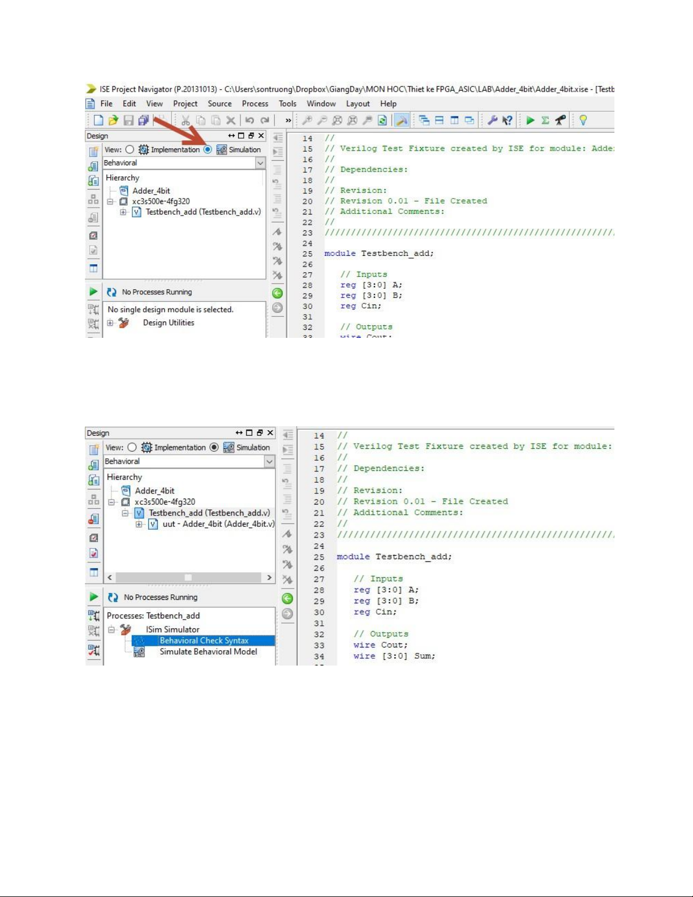The height and width of the screenshot is (897, 693).
Task: Open the Layout menu
Action: click(x=358, y=104)
